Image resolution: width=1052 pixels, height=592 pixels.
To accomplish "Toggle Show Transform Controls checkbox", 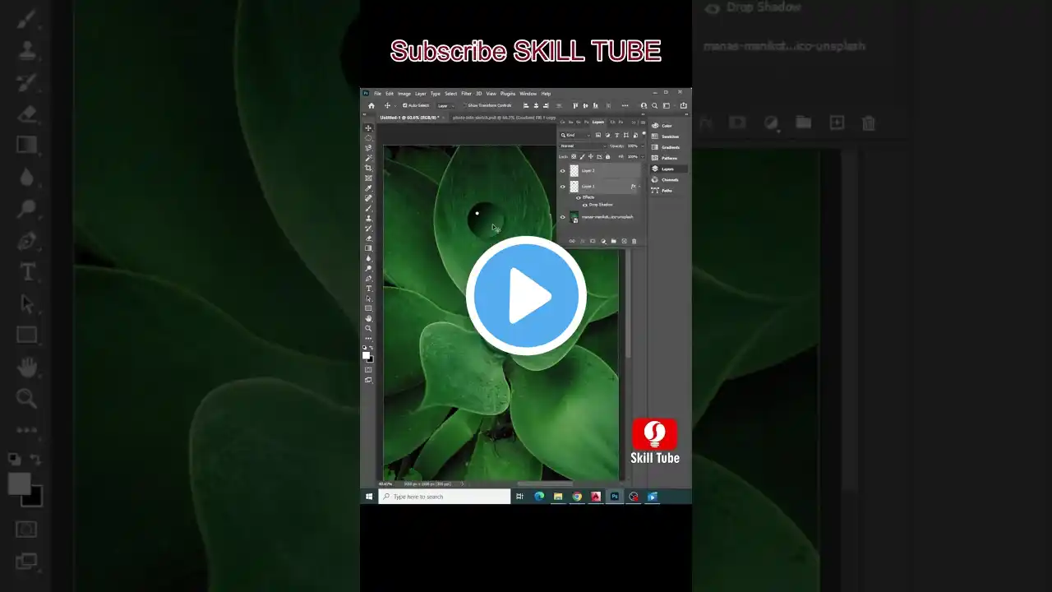I will coord(464,105).
